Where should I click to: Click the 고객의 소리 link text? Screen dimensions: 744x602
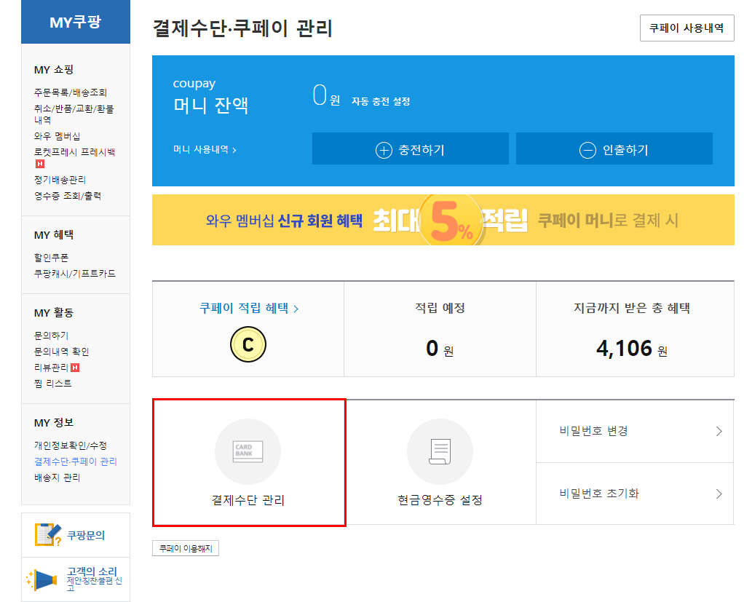click(92, 571)
